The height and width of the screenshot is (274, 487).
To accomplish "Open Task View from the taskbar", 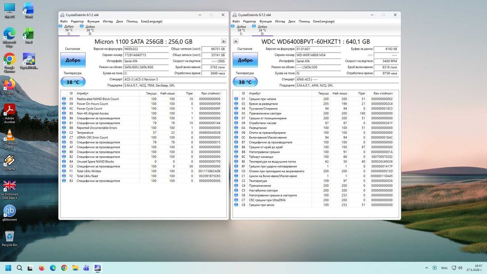I will pos(30,268).
